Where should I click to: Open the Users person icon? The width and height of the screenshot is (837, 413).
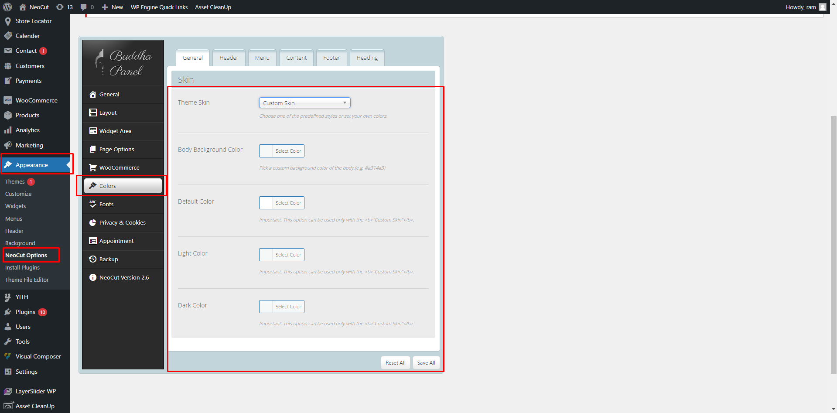8,327
